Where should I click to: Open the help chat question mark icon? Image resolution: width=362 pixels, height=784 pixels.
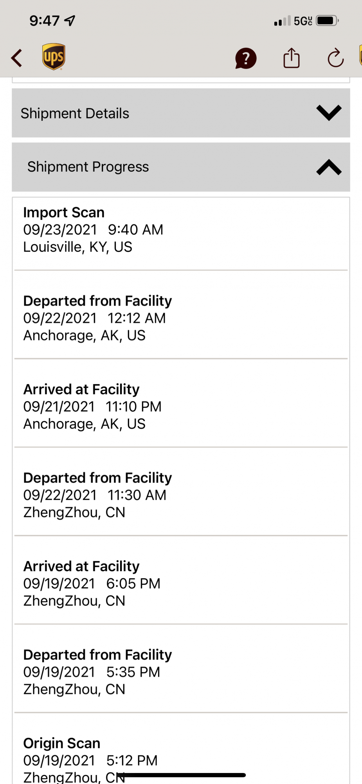pyautogui.click(x=245, y=58)
